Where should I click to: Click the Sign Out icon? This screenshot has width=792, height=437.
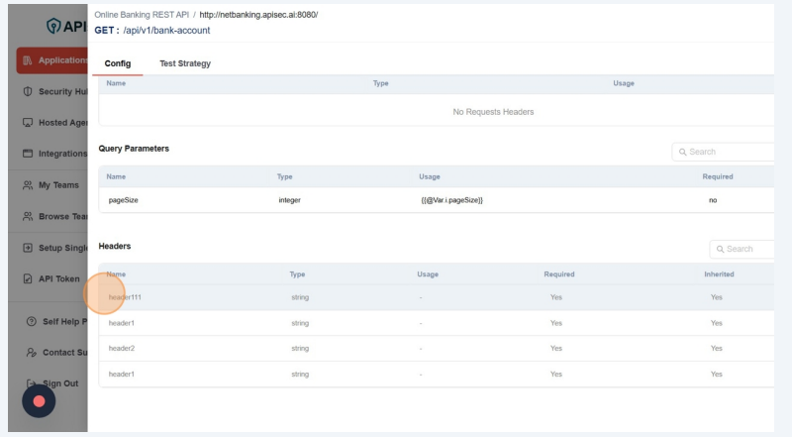point(33,383)
